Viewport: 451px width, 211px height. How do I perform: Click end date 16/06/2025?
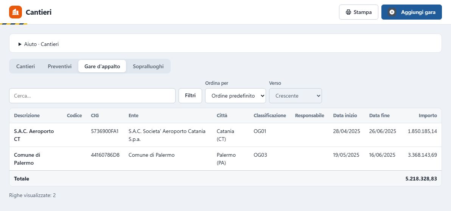point(382,155)
